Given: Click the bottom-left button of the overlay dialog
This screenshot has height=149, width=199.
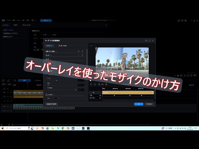Looking at the screenshot, I should tap(51, 104).
